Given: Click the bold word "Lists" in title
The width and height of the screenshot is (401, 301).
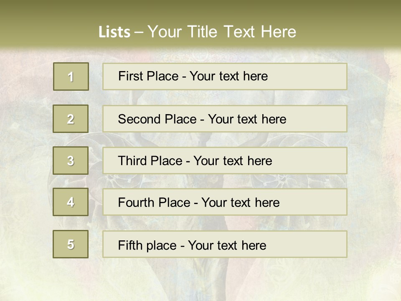Looking at the screenshot, I should pyautogui.click(x=114, y=32).
